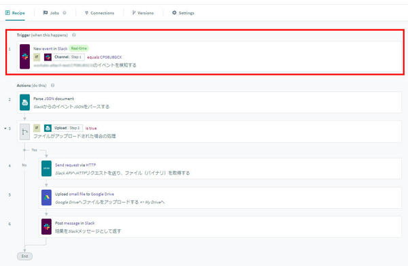
Task: Switch to the Recipe tab
Action: point(15,13)
